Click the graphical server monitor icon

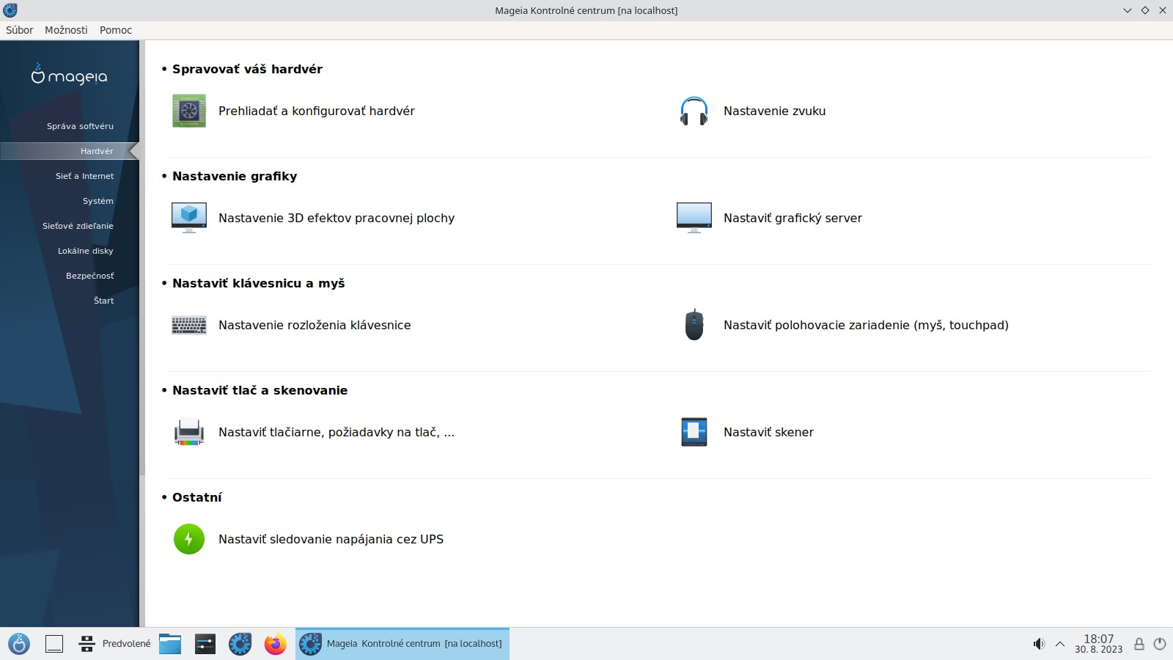pyautogui.click(x=694, y=218)
